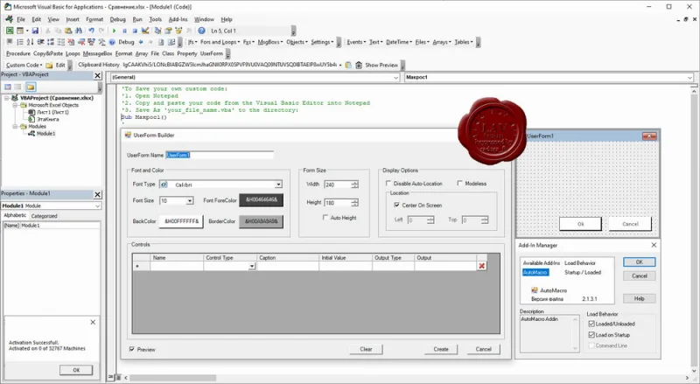
Task: Click the green Run Sub play icon
Action: (115, 31)
